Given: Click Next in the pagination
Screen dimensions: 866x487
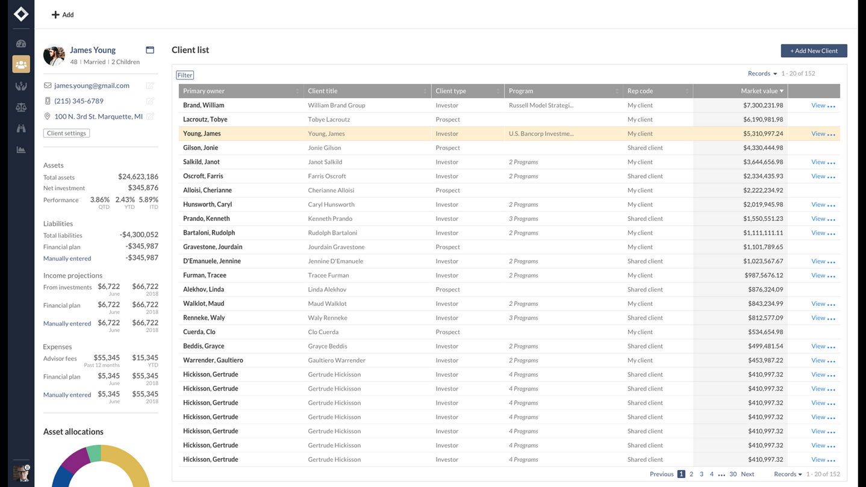Looking at the screenshot, I should click(747, 474).
